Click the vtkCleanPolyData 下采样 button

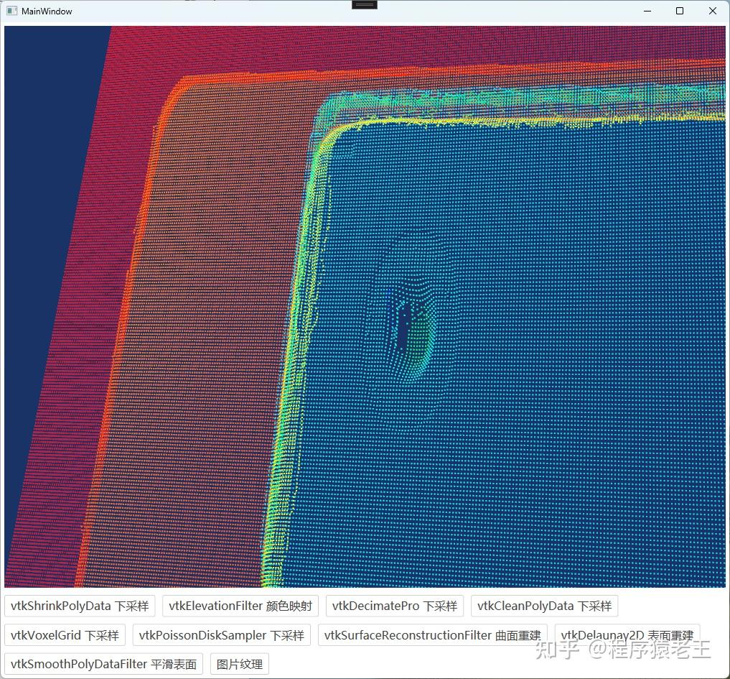(x=543, y=606)
